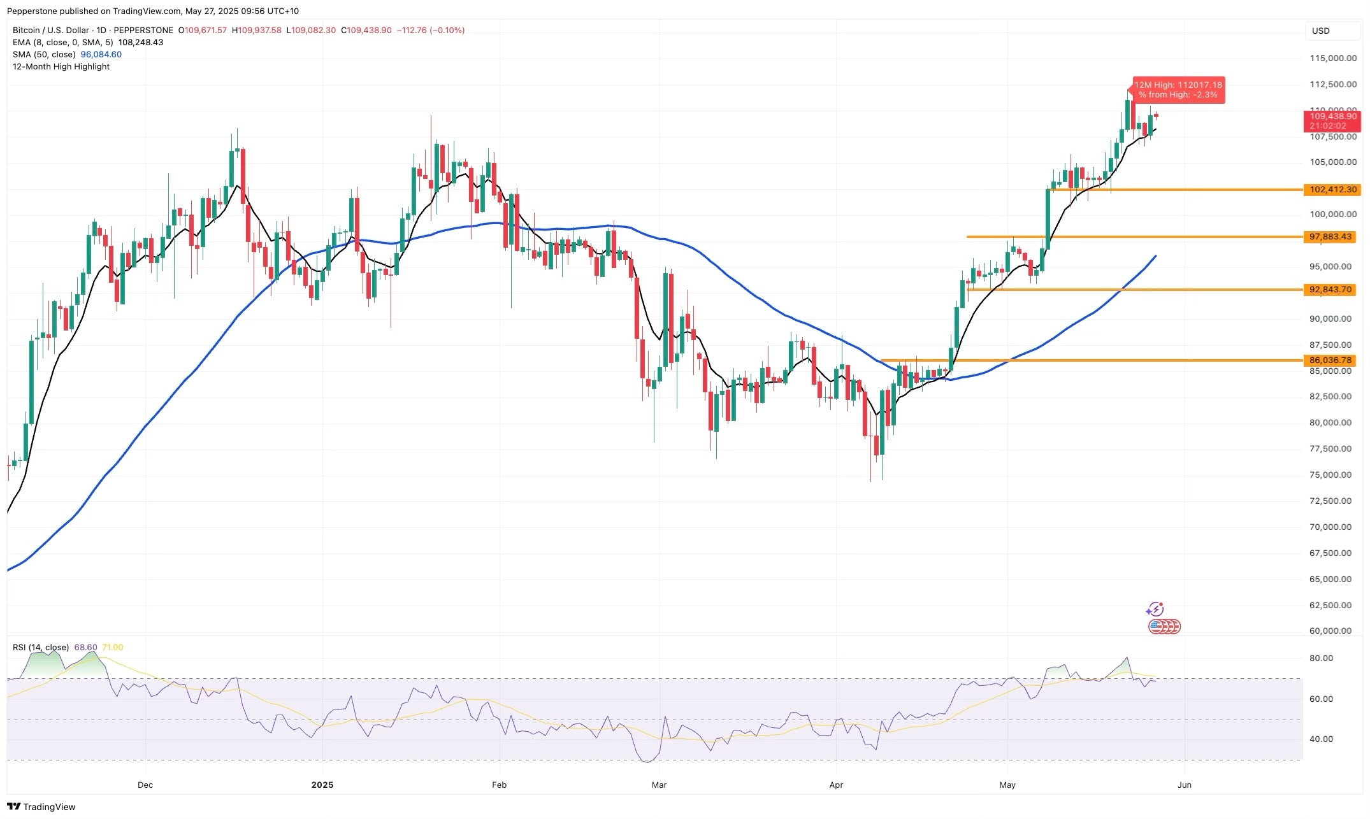
Task: Select the 12-Month High Highlight legend
Action: tap(61, 66)
